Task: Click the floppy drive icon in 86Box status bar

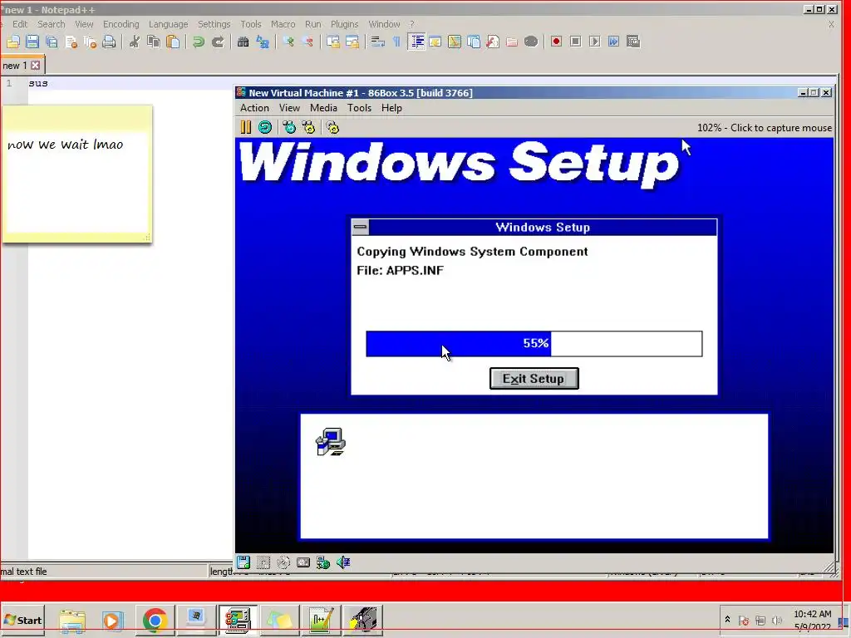Action: tap(243, 562)
